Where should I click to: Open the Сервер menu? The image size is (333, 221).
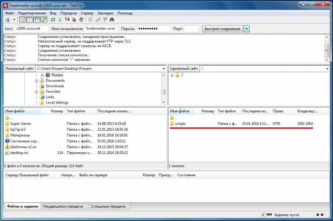[x=87, y=13]
